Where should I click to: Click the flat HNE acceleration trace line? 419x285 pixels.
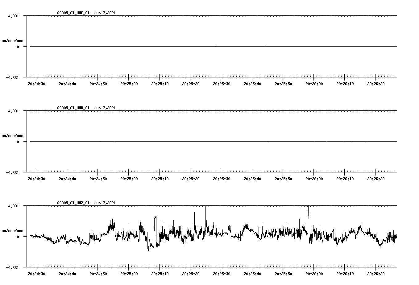coord(214,46)
